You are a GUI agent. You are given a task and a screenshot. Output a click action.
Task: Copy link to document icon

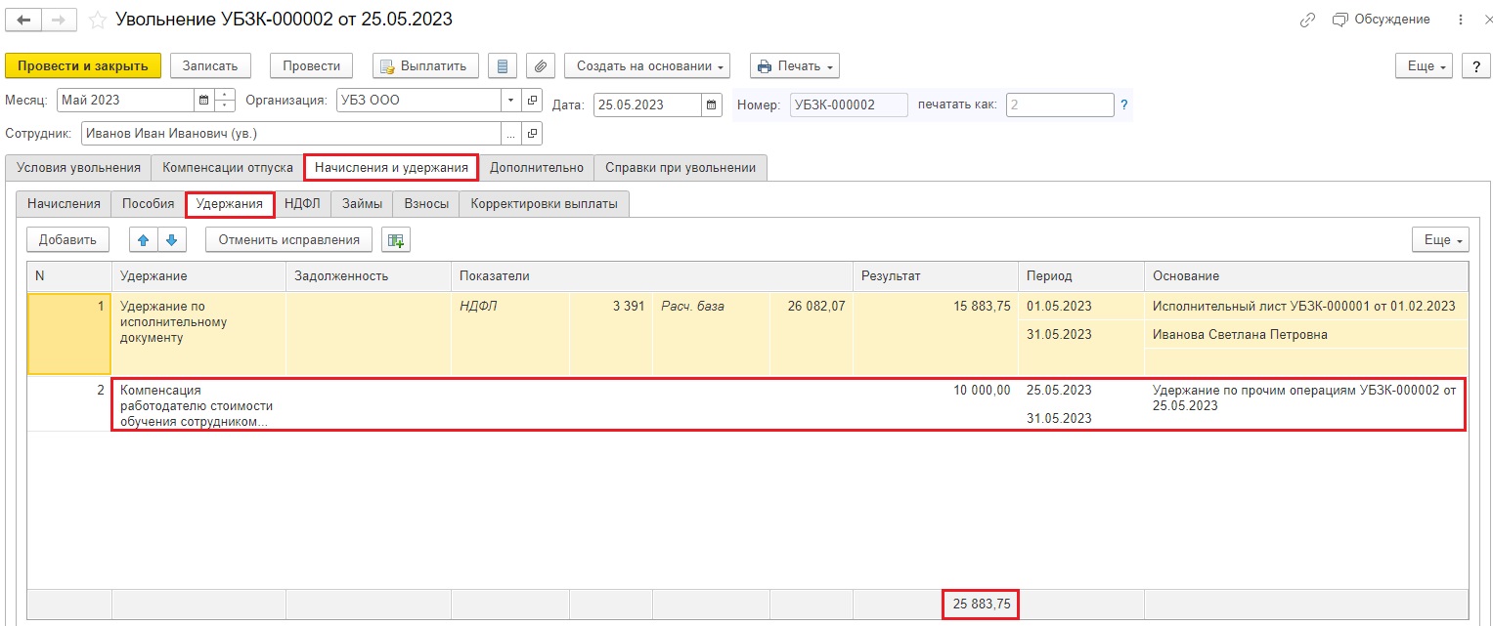pyautogui.click(x=1307, y=20)
